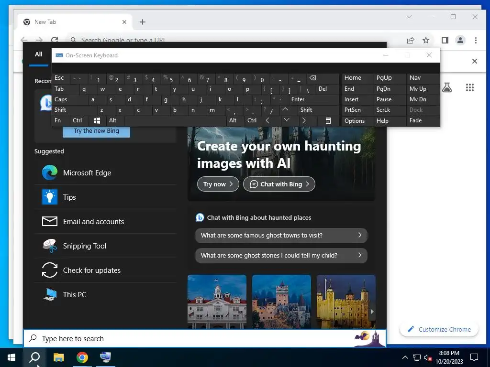Click the muted volume tray icon
This screenshot has height=367, width=490.
click(x=428, y=357)
